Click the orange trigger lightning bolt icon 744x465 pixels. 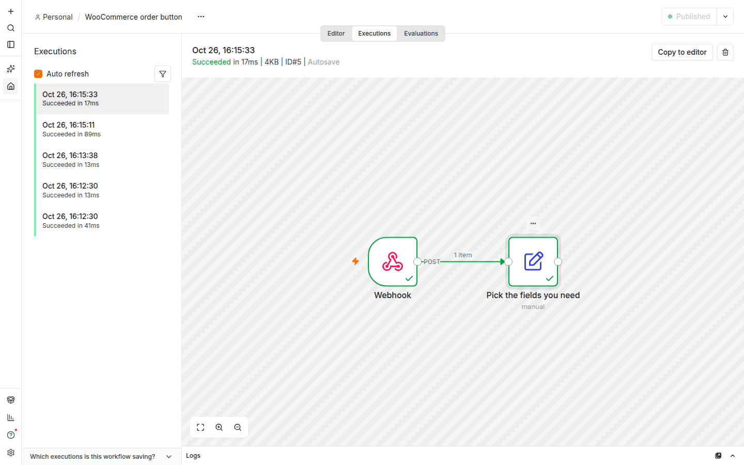pos(355,261)
